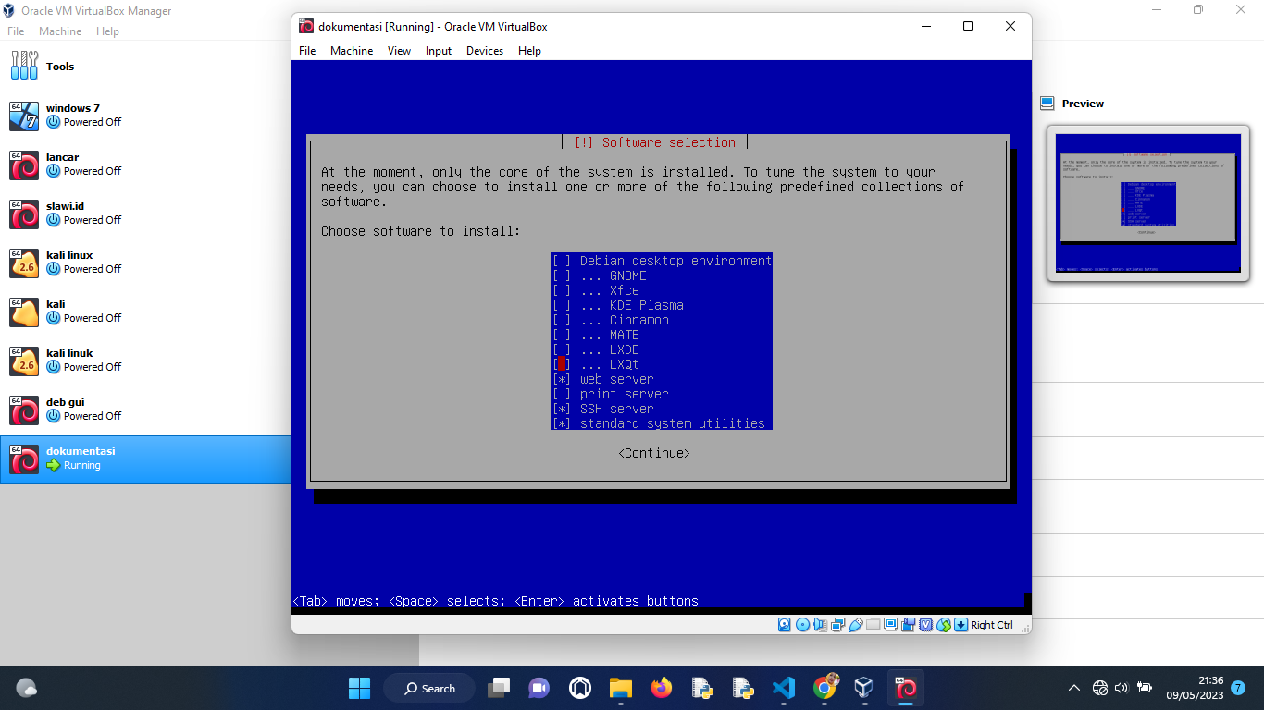Screen dimensions: 1264x710
Task: Open Firefox from the taskbar
Action: (x=660, y=688)
